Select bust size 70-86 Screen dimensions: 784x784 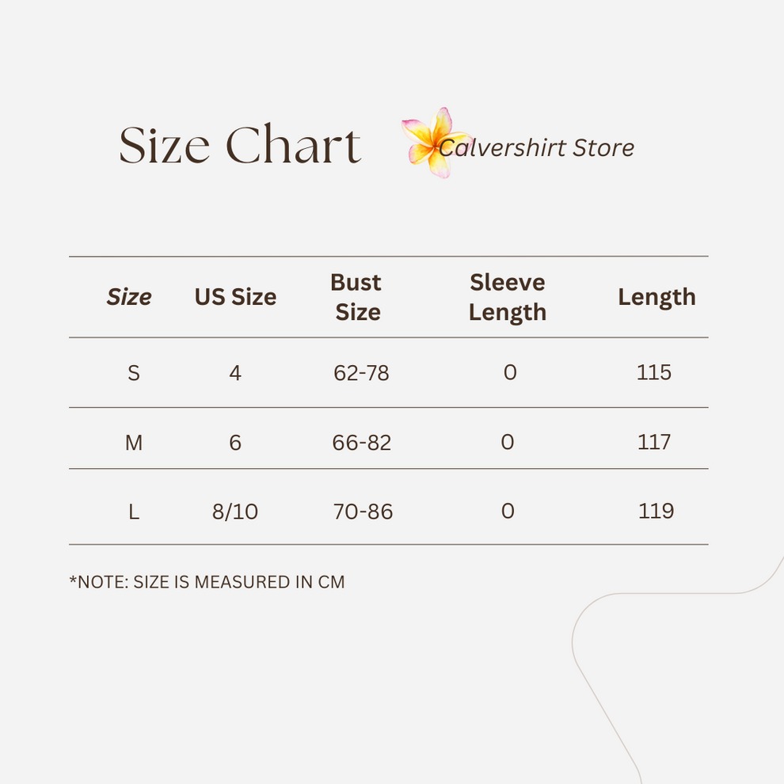click(363, 512)
